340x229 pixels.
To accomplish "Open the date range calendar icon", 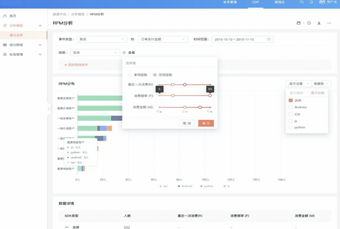I will (269, 39).
